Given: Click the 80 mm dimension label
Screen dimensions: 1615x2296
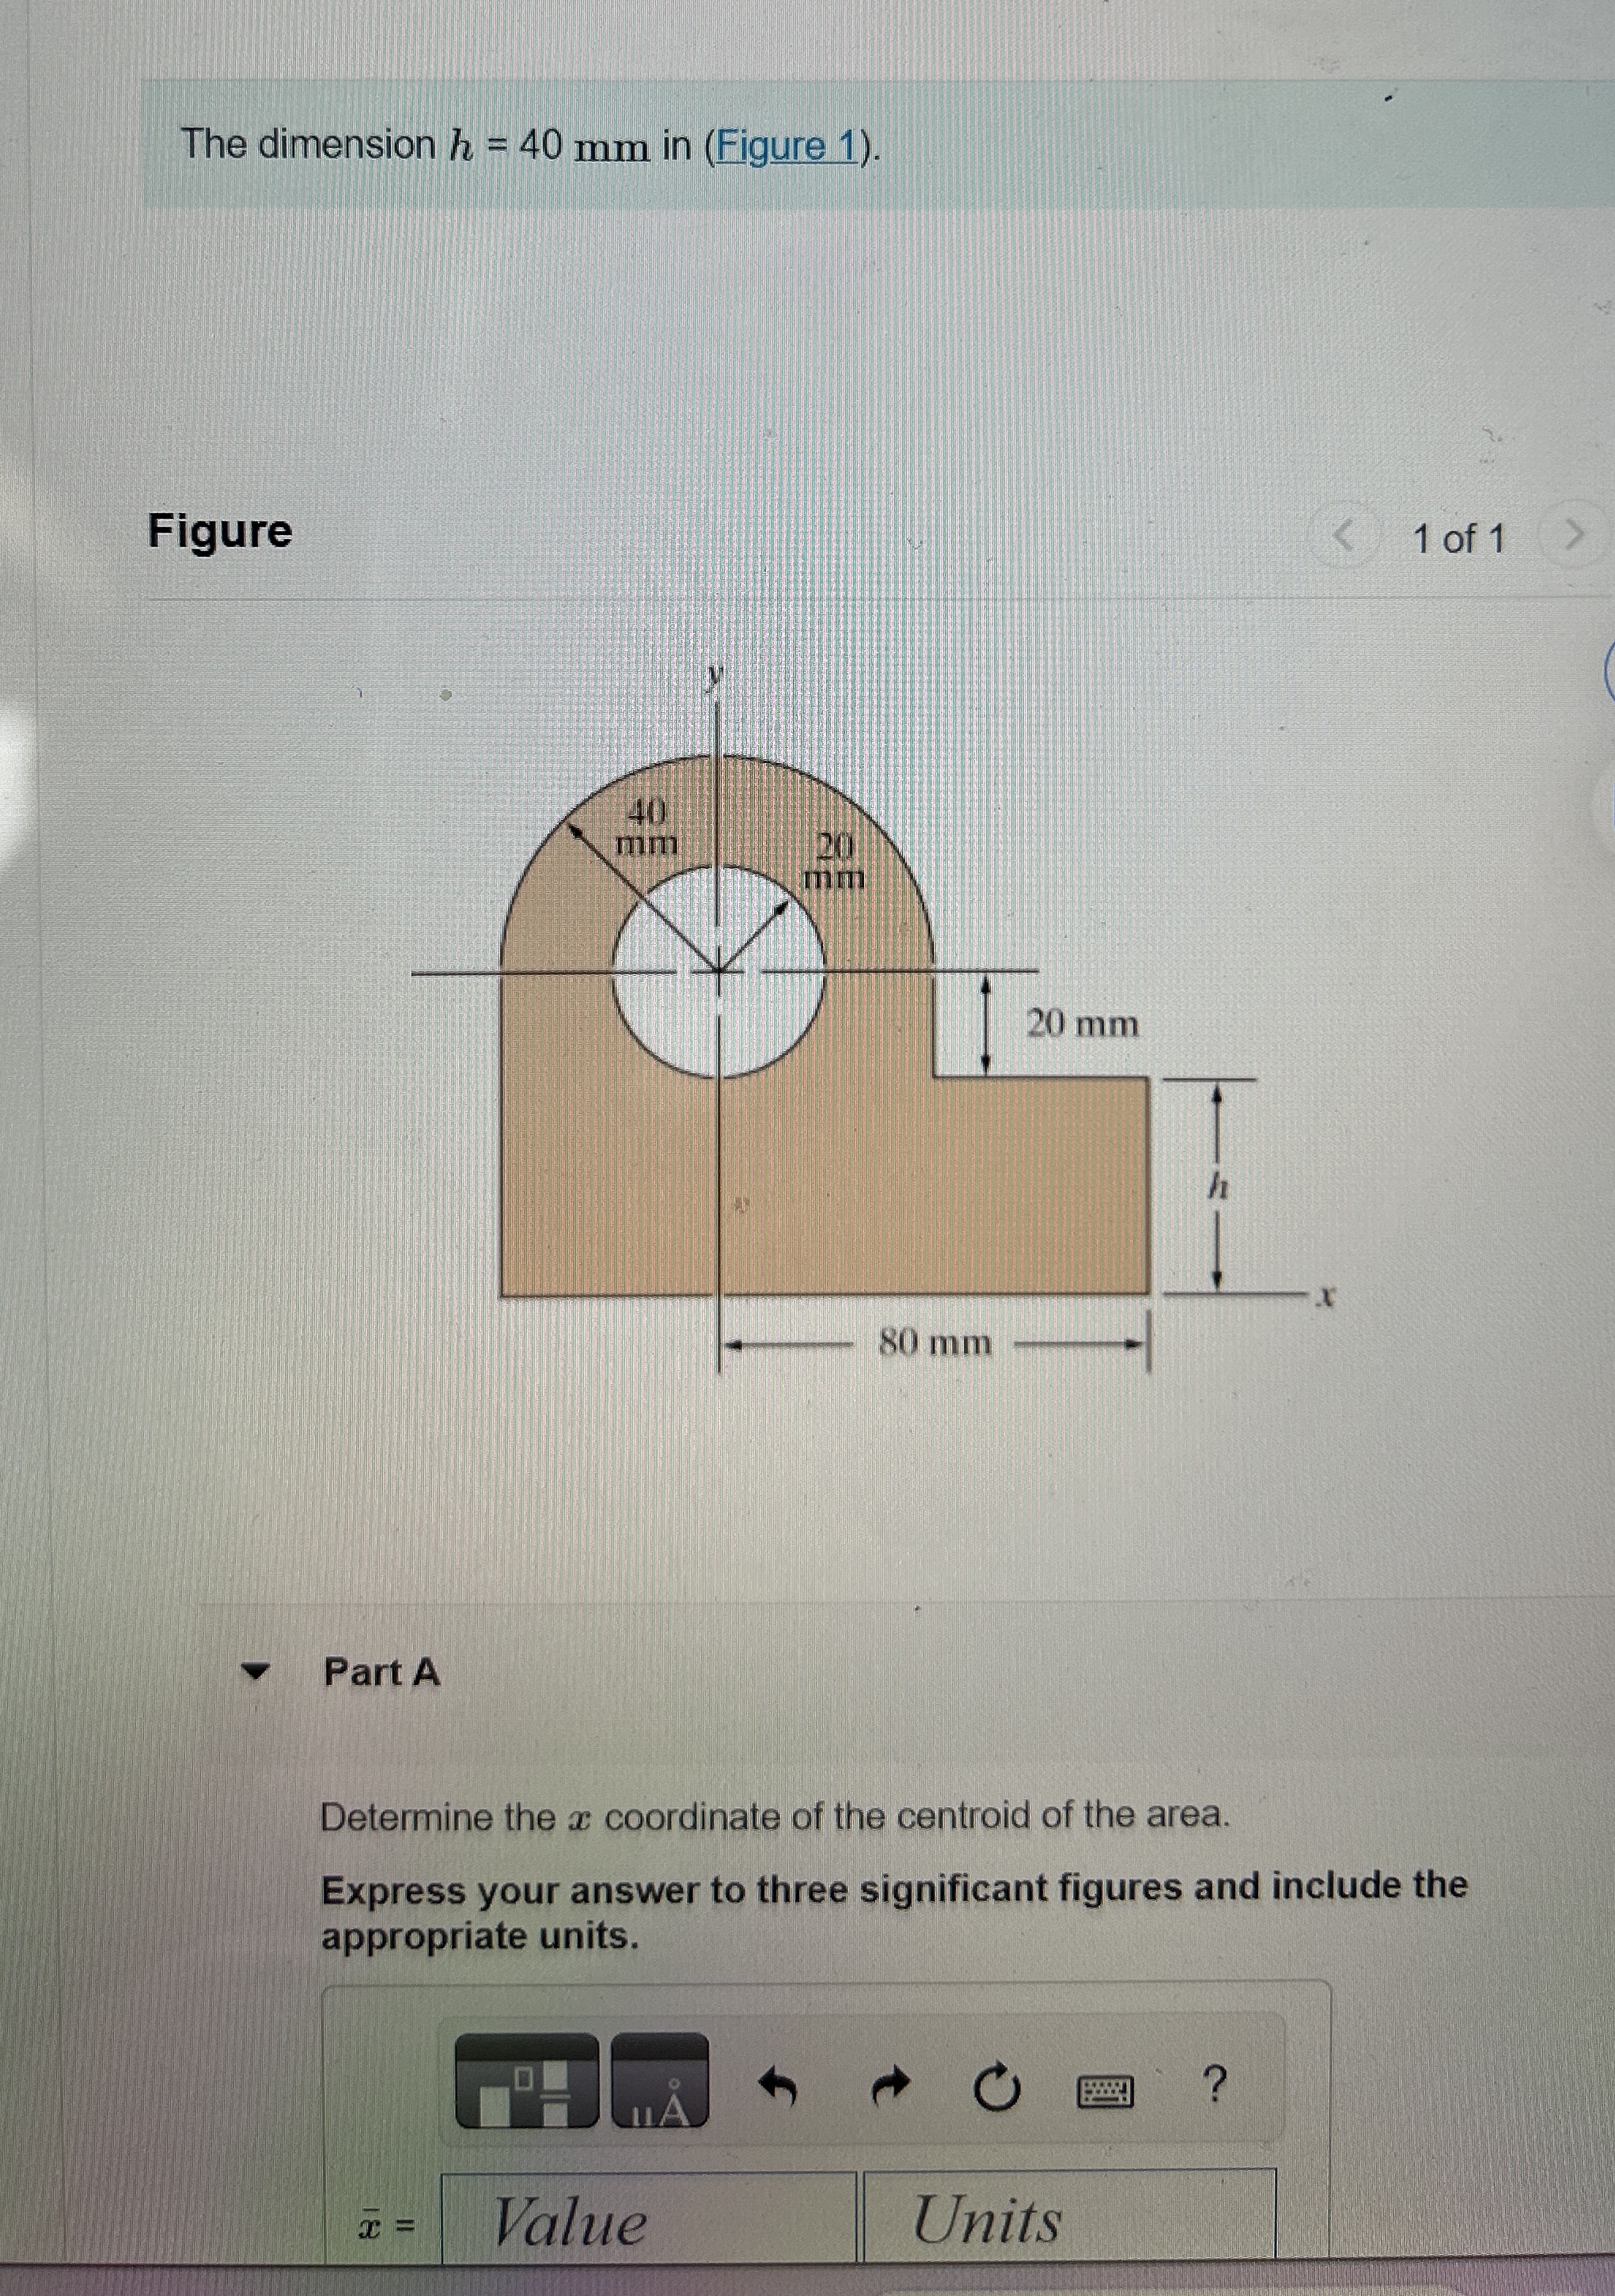Looking at the screenshot, I should click(x=934, y=1343).
